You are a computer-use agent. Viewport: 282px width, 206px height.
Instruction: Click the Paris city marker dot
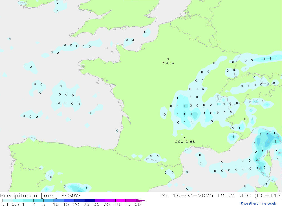point(168,59)
